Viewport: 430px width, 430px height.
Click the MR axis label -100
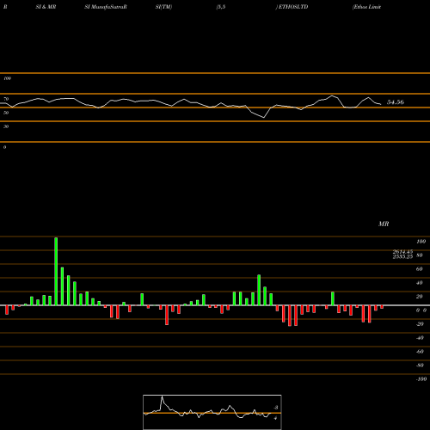(x=421, y=379)
